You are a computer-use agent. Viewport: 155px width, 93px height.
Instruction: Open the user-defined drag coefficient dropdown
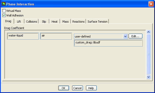(125, 36)
